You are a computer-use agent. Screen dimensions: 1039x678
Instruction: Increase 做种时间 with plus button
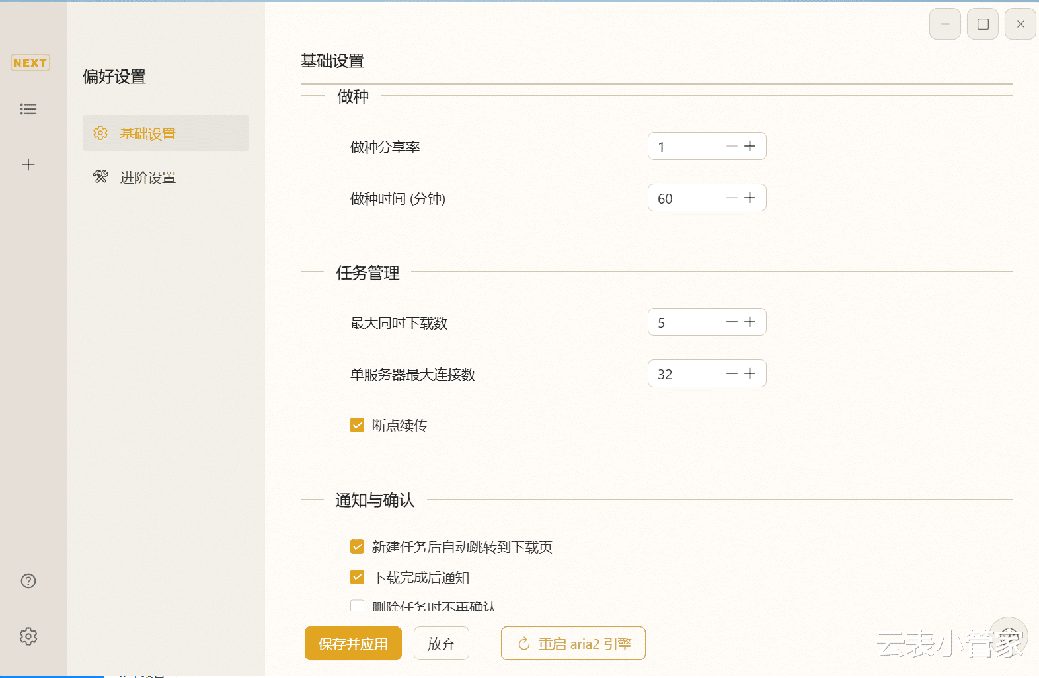[750, 198]
